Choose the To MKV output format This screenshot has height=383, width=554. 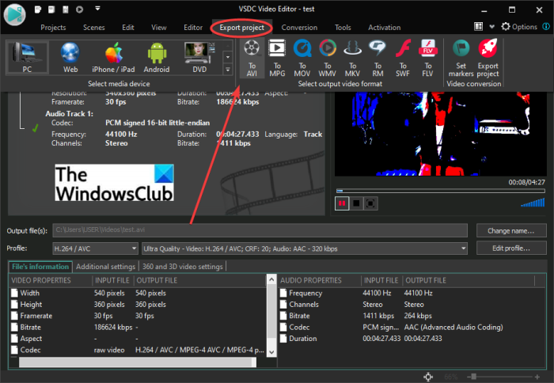[352, 58]
